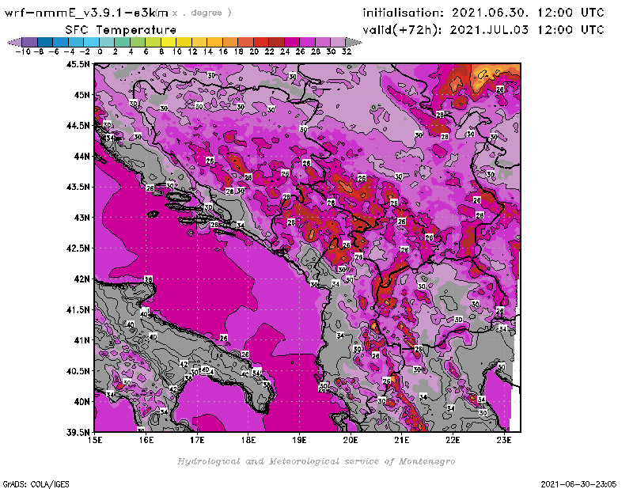Click the '23E' longitude axis label
The image size is (633, 489).
tap(504, 440)
